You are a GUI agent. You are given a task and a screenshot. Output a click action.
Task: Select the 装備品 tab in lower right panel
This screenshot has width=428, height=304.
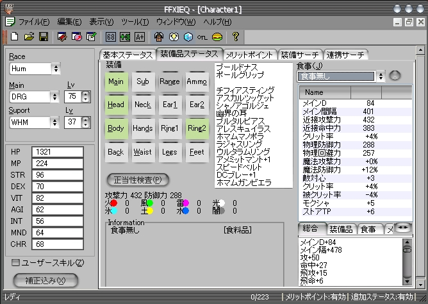[343, 230]
